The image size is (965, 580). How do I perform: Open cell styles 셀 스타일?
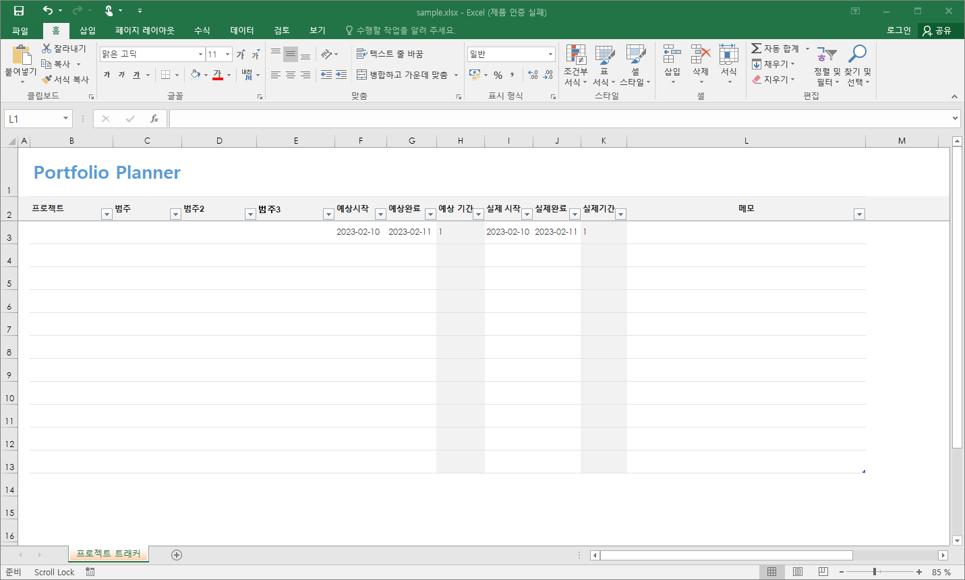(x=635, y=65)
